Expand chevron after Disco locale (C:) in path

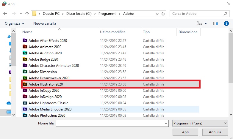[x=95, y=14]
